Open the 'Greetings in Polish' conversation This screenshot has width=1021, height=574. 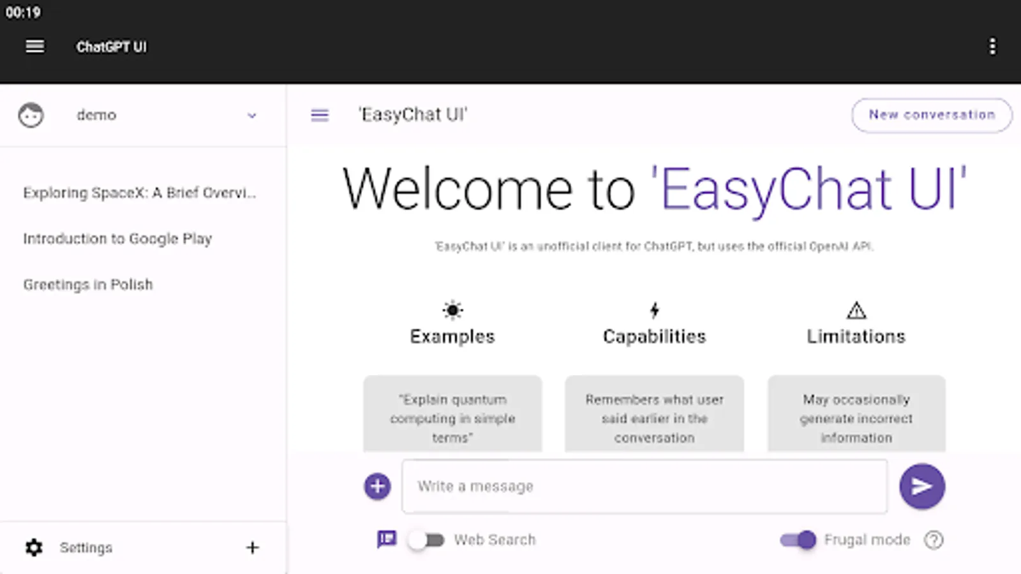[88, 284]
